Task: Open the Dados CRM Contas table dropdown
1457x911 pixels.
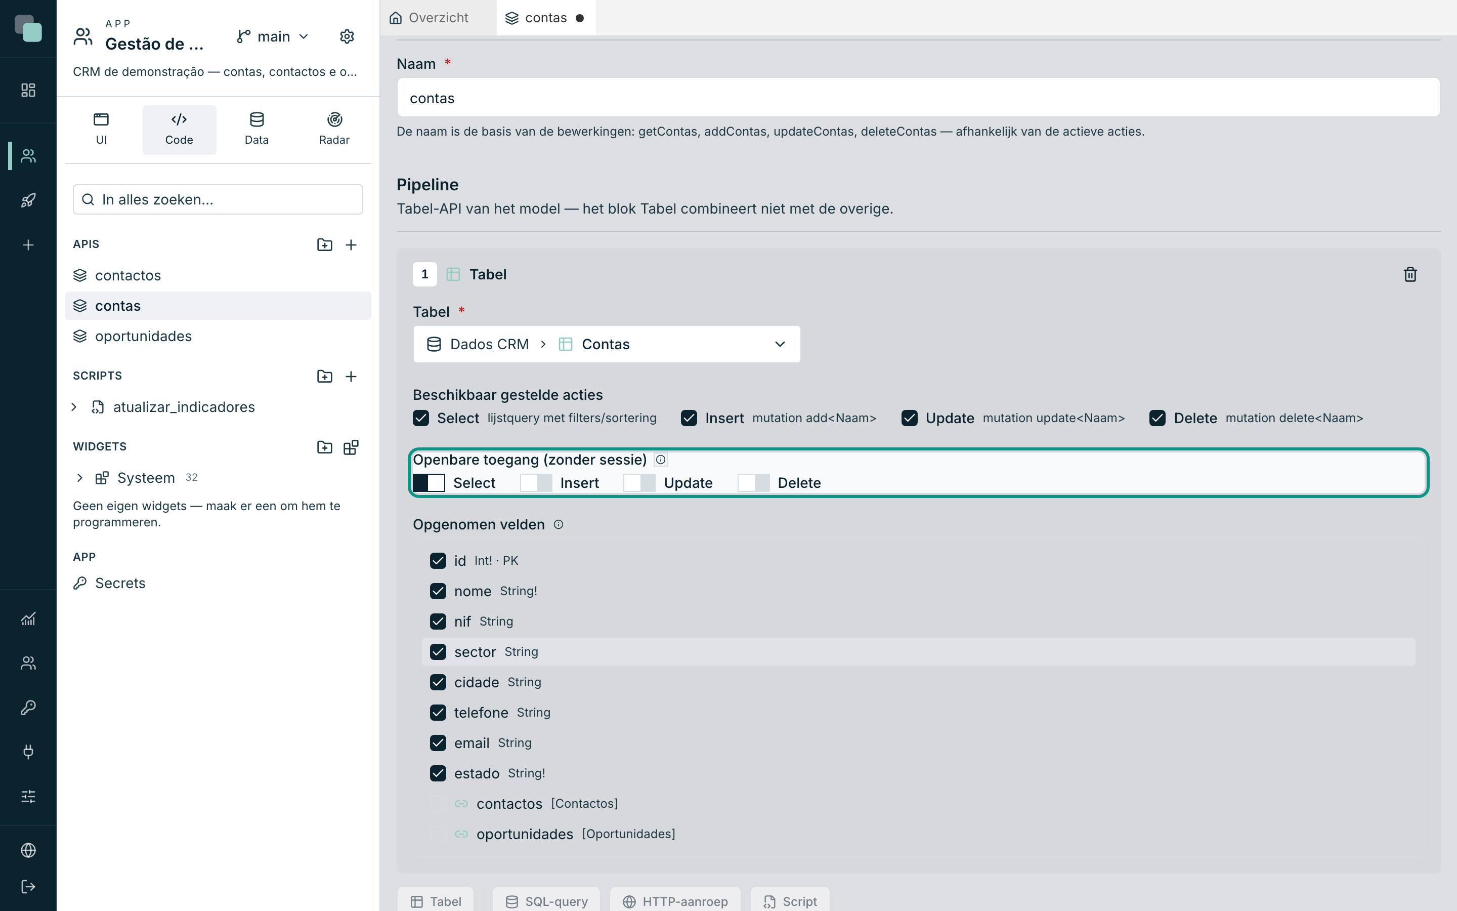Action: [606, 344]
